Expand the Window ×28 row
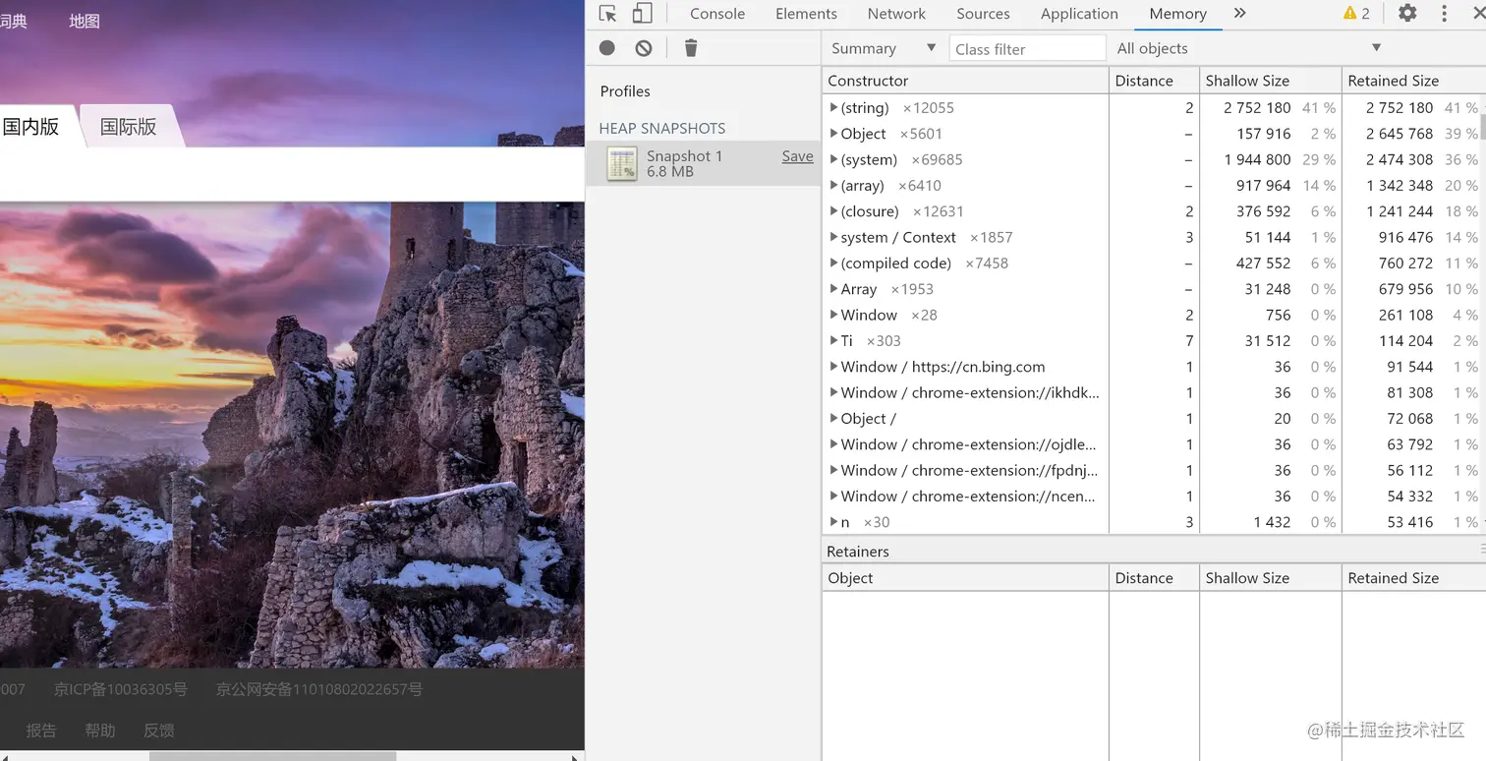The width and height of the screenshot is (1486, 761). pos(833,315)
